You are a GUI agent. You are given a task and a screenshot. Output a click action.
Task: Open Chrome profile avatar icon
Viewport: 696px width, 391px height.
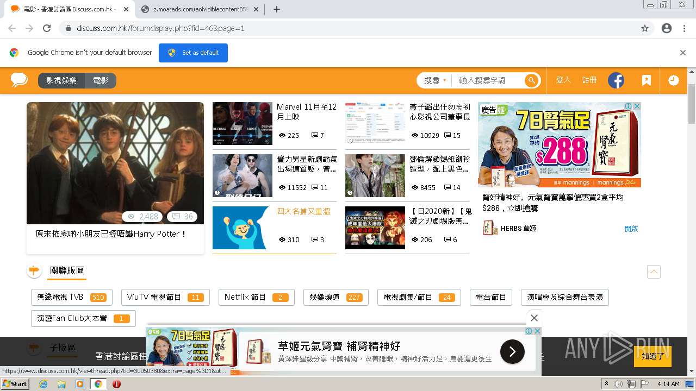(667, 28)
